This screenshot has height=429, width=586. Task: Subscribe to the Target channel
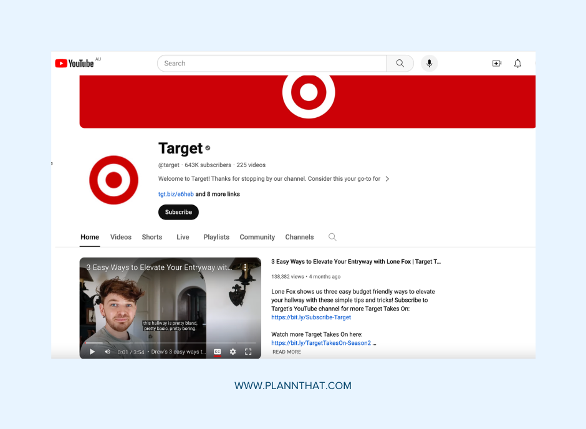pyautogui.click(x=178, y=212)
